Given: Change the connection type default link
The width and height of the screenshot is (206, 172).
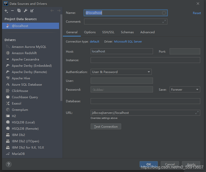Looking at the screenshot, I should [94, 42].
